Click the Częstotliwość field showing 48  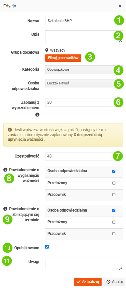pyautogui.click(x=84, y=156)
